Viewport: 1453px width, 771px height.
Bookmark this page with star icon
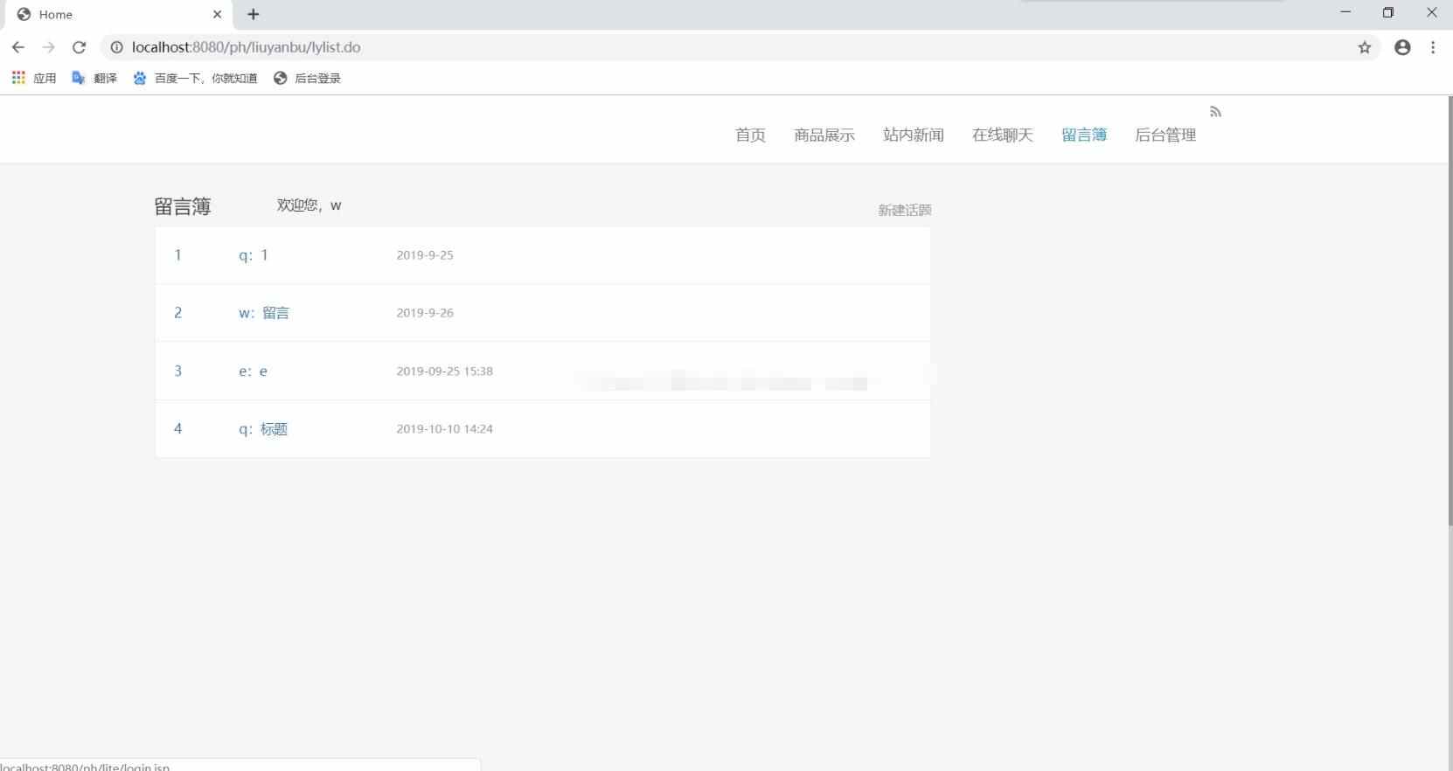[1365, 47]
